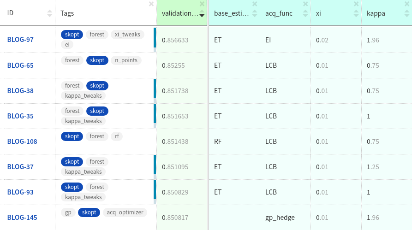
Task: Sort by acq_func using header arrows
Action: (305, 14)
